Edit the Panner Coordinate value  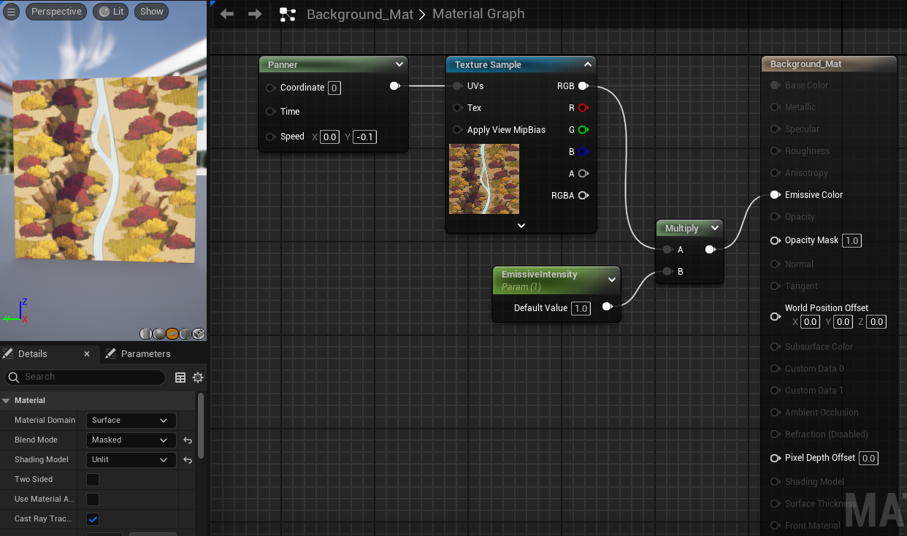pos(334,88)
